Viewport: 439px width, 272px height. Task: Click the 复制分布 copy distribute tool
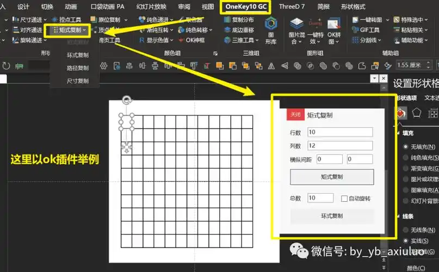(x=239, y=20)
